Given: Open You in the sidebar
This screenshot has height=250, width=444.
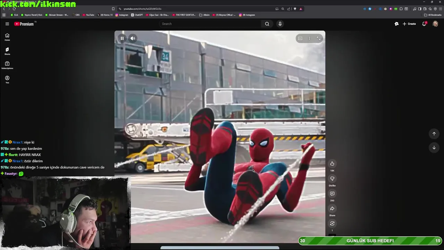Looking at the screenshot, I should coord(7,80).
